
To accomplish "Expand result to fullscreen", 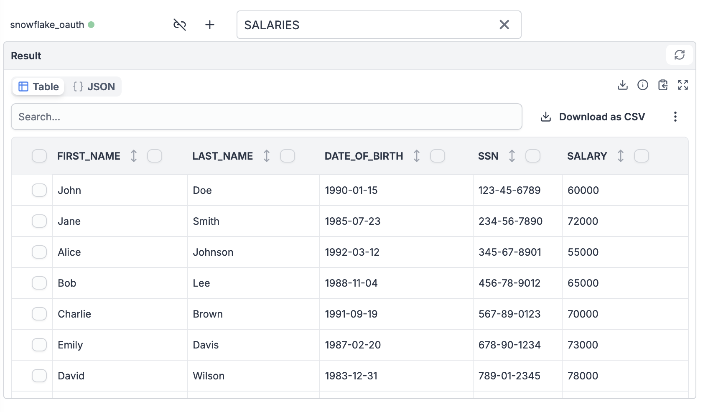I will click(683, 85).
